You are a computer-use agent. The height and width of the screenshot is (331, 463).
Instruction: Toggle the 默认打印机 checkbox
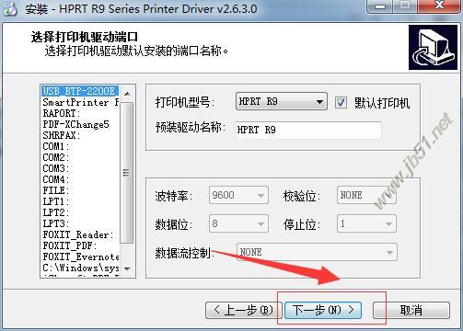pos(341,102)
